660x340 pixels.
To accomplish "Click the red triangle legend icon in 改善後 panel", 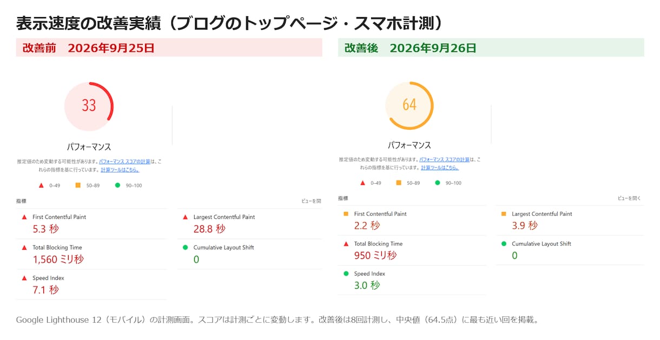I will pyautogui.click(x=362, y=183).
